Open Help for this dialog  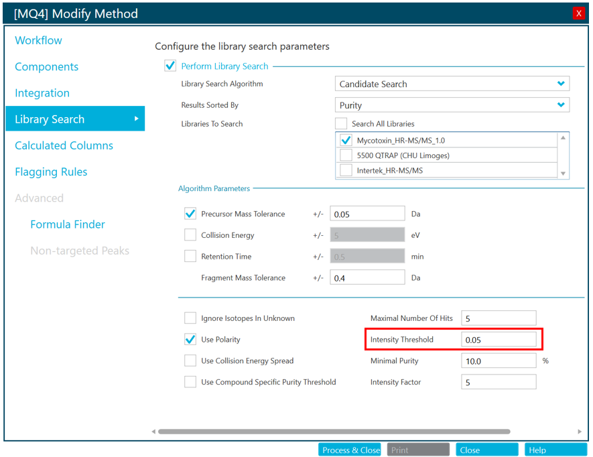(555, 450)
